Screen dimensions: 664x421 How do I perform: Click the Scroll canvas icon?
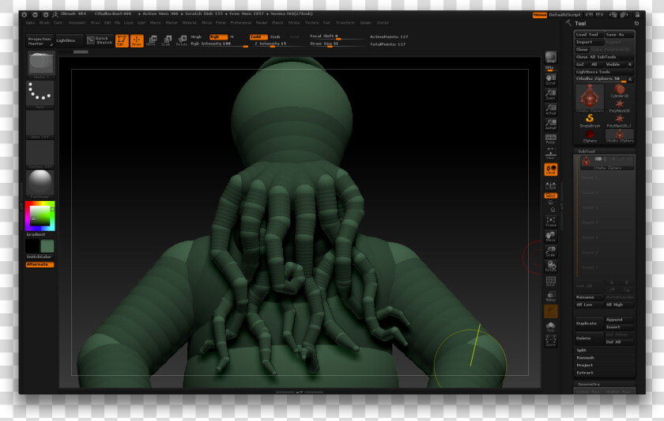550,79
